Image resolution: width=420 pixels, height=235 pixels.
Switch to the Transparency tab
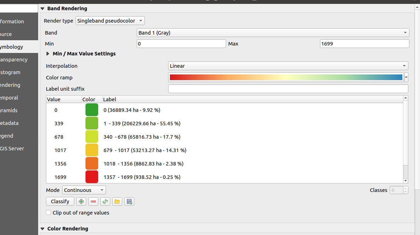tap(14, 60)
